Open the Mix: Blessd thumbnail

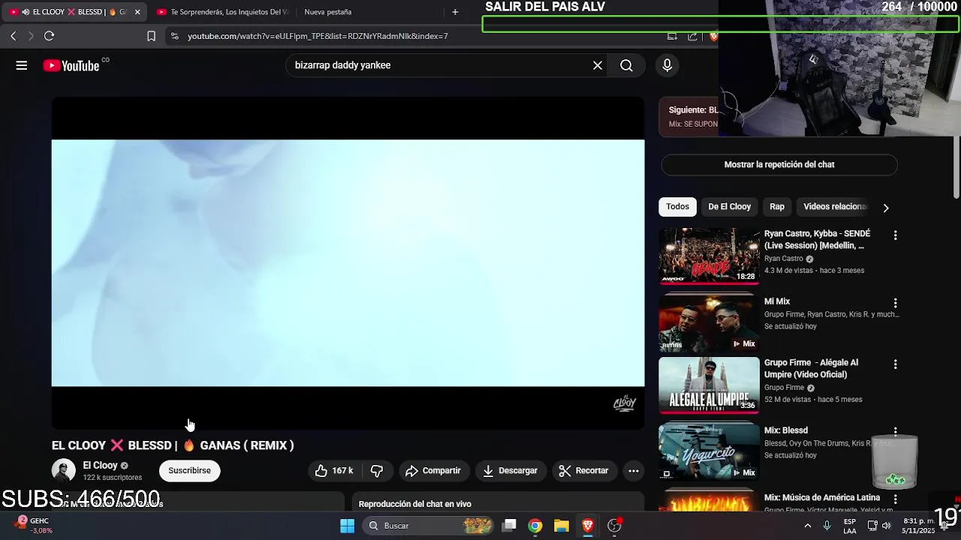point(709,452)
